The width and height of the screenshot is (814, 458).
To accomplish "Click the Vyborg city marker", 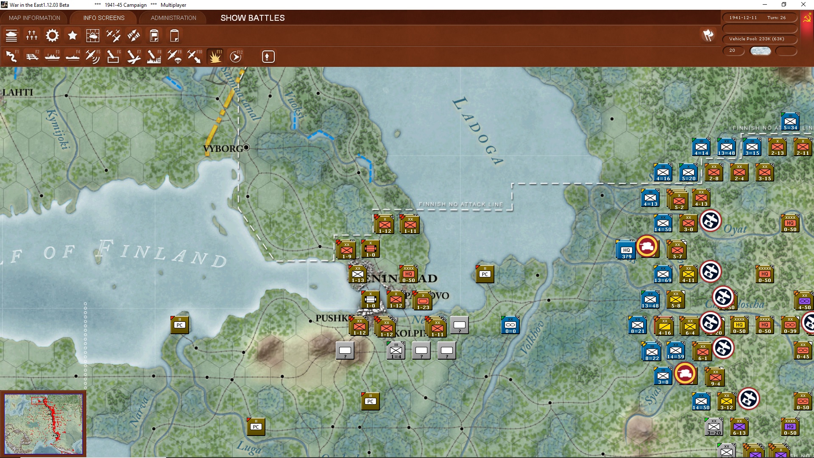I will pos(246,148).
